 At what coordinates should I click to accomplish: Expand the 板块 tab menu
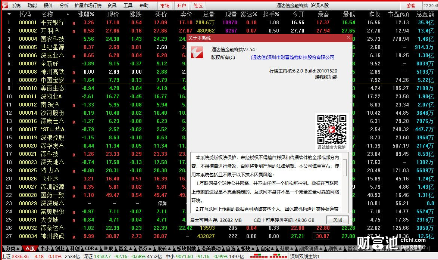tap(248, 248)
